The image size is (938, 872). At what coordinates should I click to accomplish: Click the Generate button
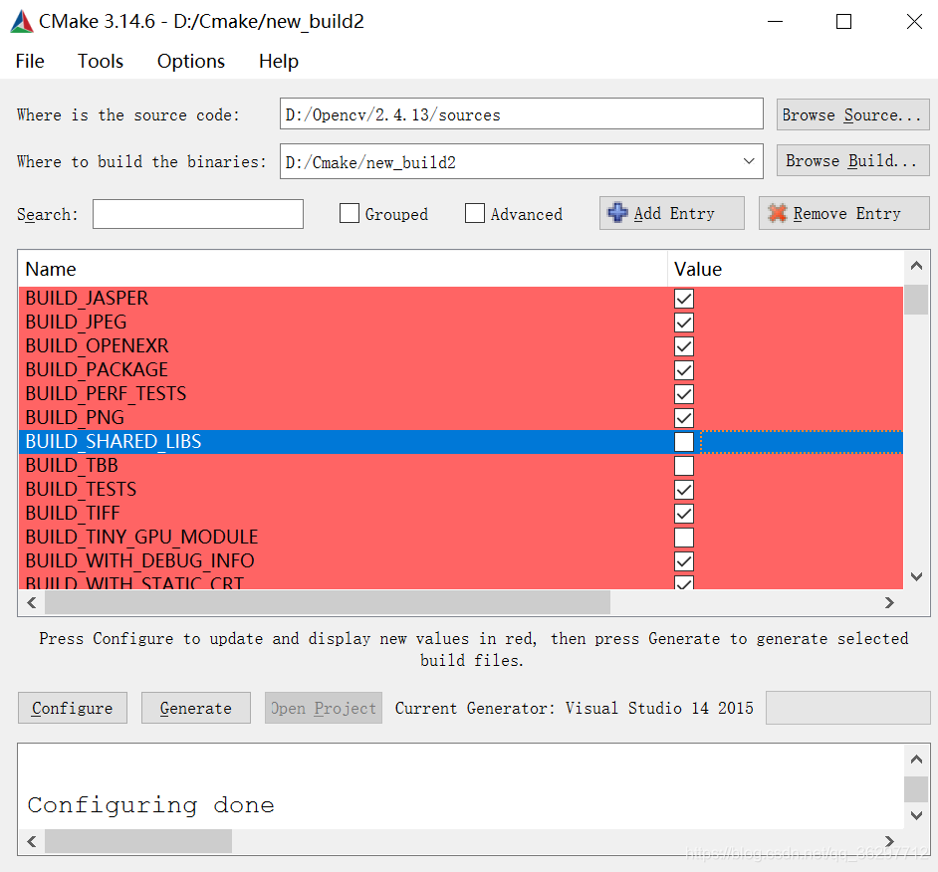point(195,708)
